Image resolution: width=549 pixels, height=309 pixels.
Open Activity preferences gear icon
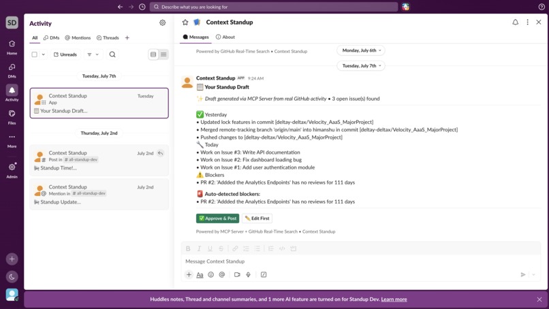[163, 22]
